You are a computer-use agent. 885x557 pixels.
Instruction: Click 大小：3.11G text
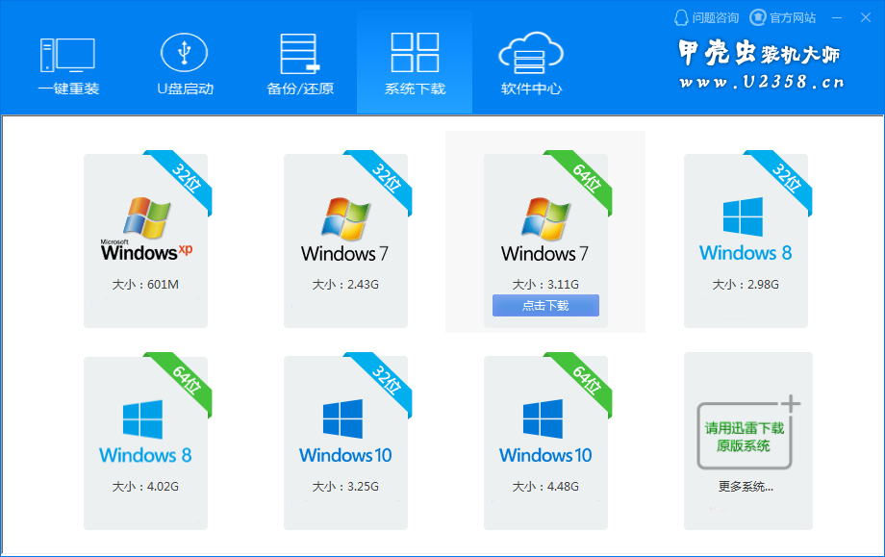click(x=545, y=285)
